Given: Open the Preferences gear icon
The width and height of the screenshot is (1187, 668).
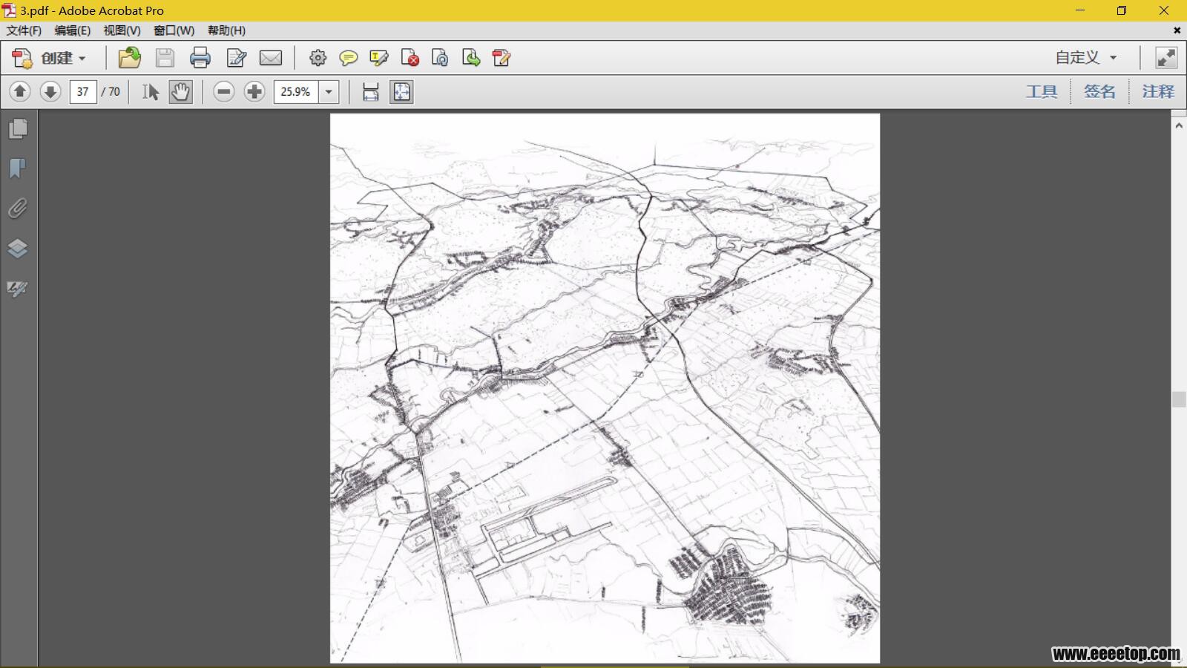Looking at the screenshot, I should coord(318,58).
